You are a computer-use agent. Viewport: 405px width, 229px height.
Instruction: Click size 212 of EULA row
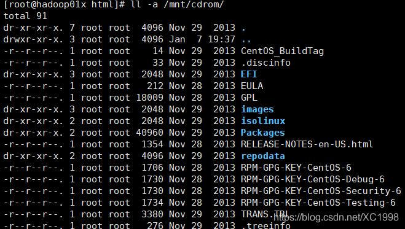[155, 86]
